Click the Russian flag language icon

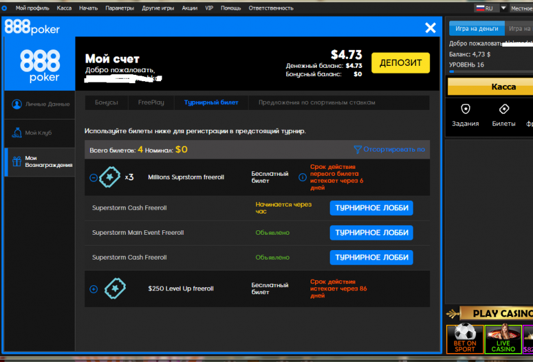(x=480, y=8)
